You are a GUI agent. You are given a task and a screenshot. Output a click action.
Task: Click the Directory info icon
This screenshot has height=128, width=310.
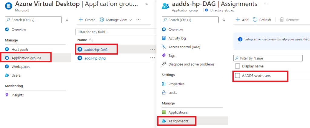[206, 10]
